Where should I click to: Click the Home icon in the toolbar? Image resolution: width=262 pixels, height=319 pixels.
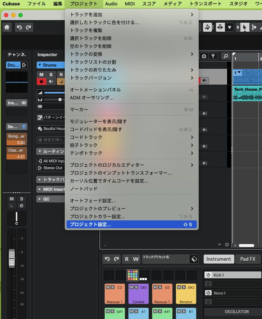(x=7, y=27)
